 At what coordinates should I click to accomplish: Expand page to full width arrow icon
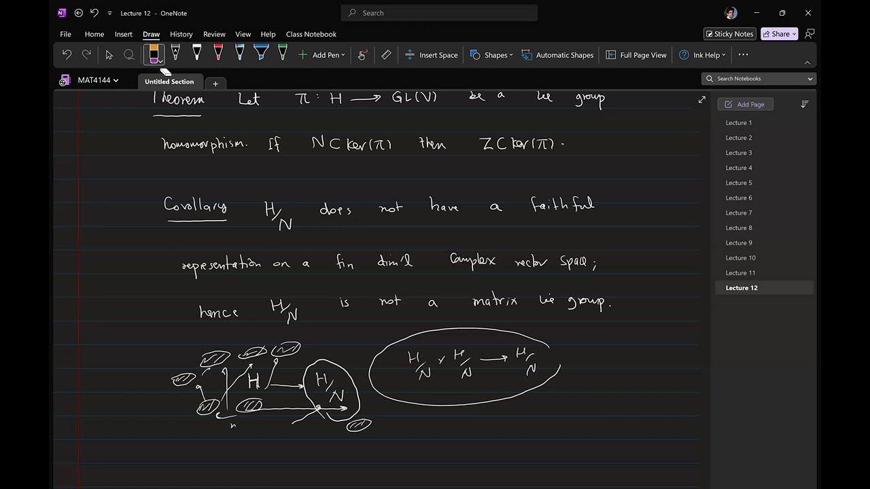pyautogui.click(x=701, y=100)
